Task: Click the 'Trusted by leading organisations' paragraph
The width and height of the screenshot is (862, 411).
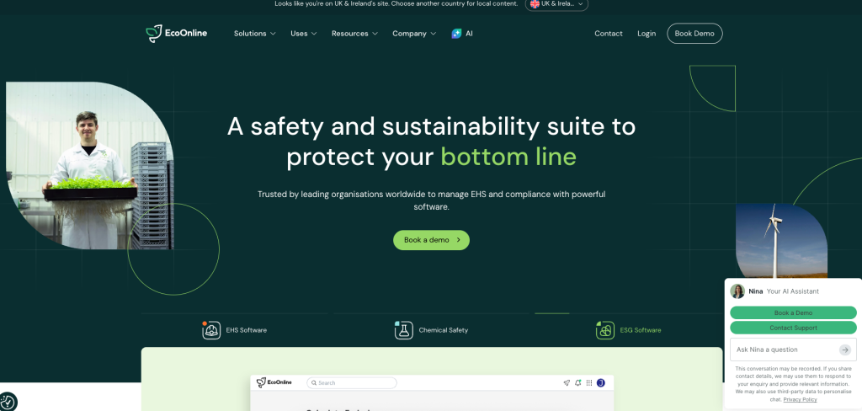Action: click(432, 200)
